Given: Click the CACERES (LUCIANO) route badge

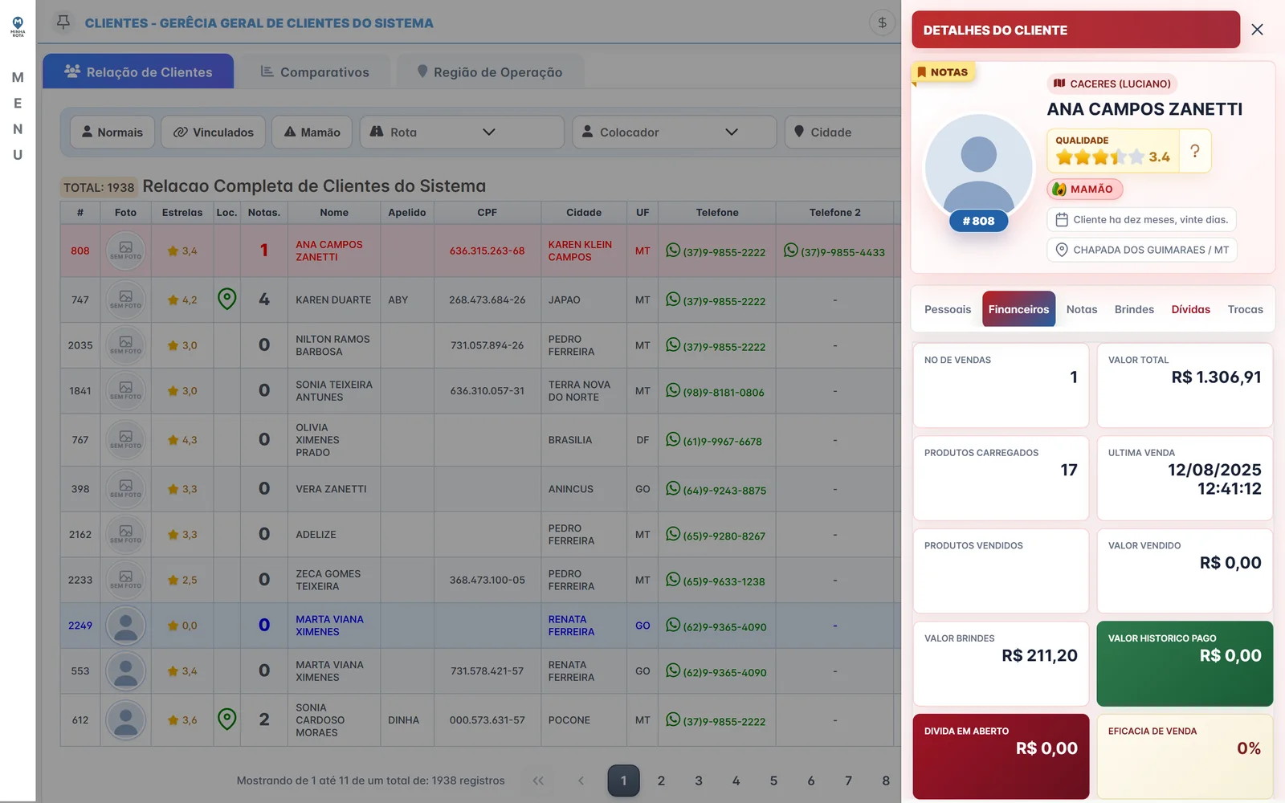Looking at the screenshot, I should [1112, 84].
